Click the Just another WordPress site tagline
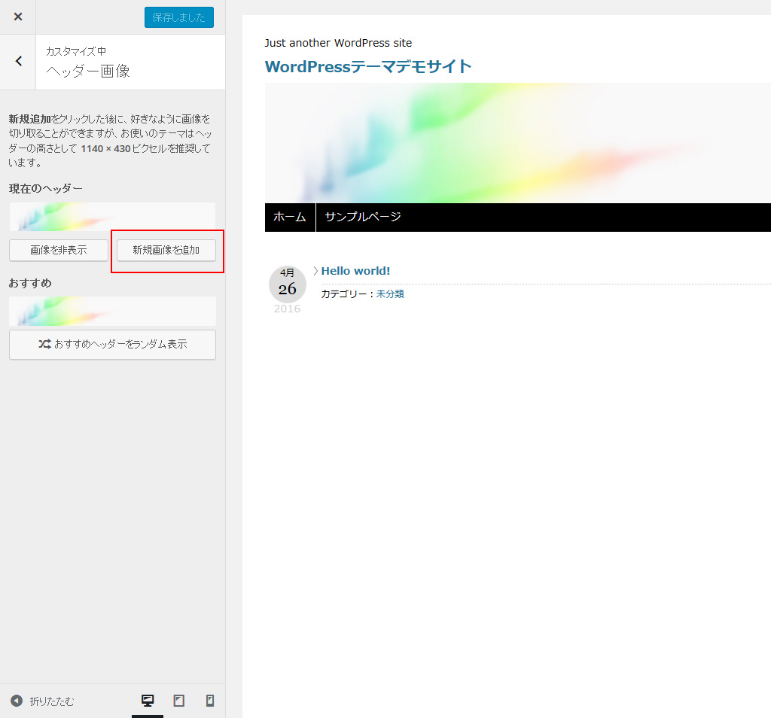The height and width of the screenshot is (718, 771). click(x=338, y=43)
